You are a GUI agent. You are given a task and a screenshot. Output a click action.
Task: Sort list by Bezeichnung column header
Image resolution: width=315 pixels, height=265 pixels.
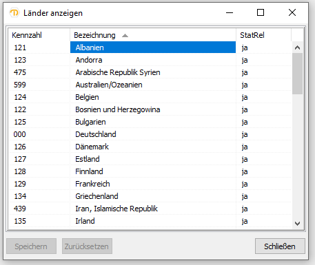[x=153, y=35]
